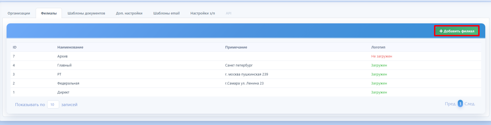The width and height of the screenshot is (491, 125).
Task: Click the Добавить филиал button
Action: pos(457,31)
